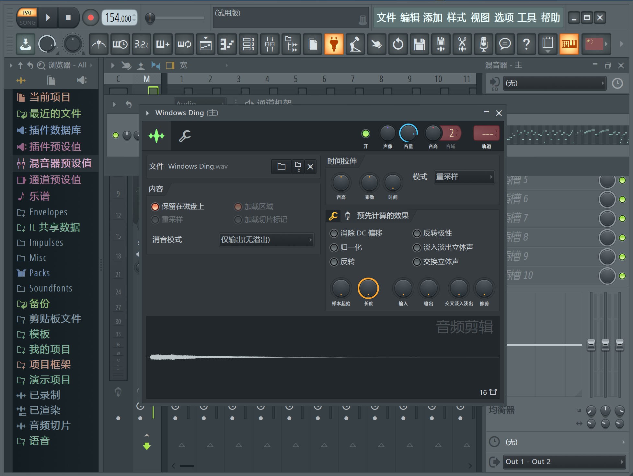Click the 音量 volume knob in Windows Ding
Image resolution: width=633 pixels, height=476 pixels.
pos(409,133)
